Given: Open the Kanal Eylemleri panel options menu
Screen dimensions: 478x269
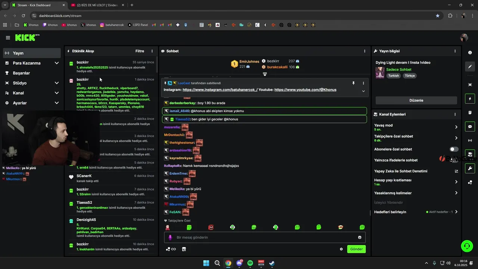Looking at the screenshot, I should coord(455,114).
